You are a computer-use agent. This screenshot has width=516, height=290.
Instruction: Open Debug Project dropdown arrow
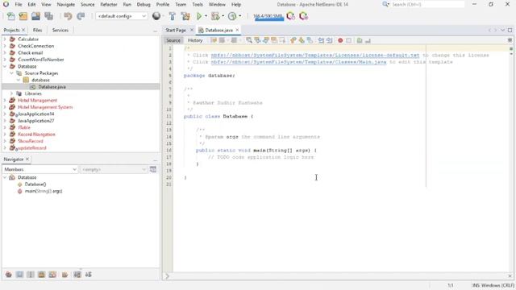pos(223,16)
